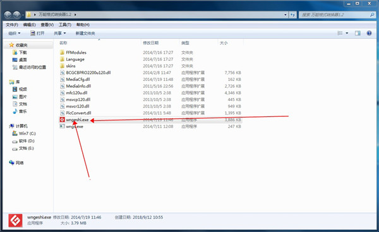This screenshot has height=232, width=379.
Task: Open the 组织 dropdown menu
Action: [15, 33]
